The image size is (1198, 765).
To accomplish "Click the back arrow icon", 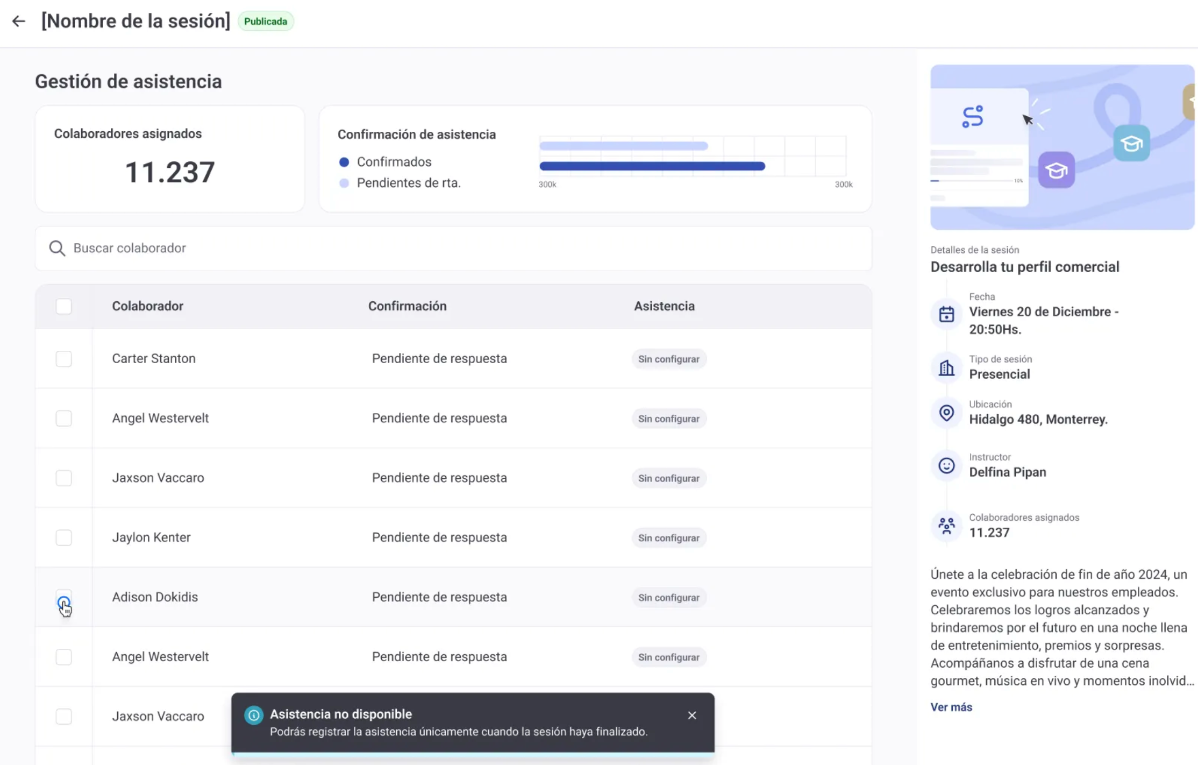I will [x=19, y=22].
